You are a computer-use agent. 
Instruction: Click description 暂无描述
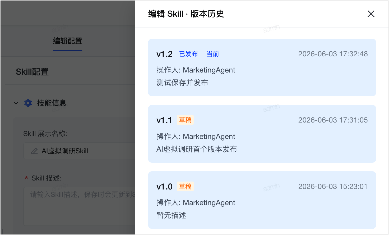coord(171,215)
